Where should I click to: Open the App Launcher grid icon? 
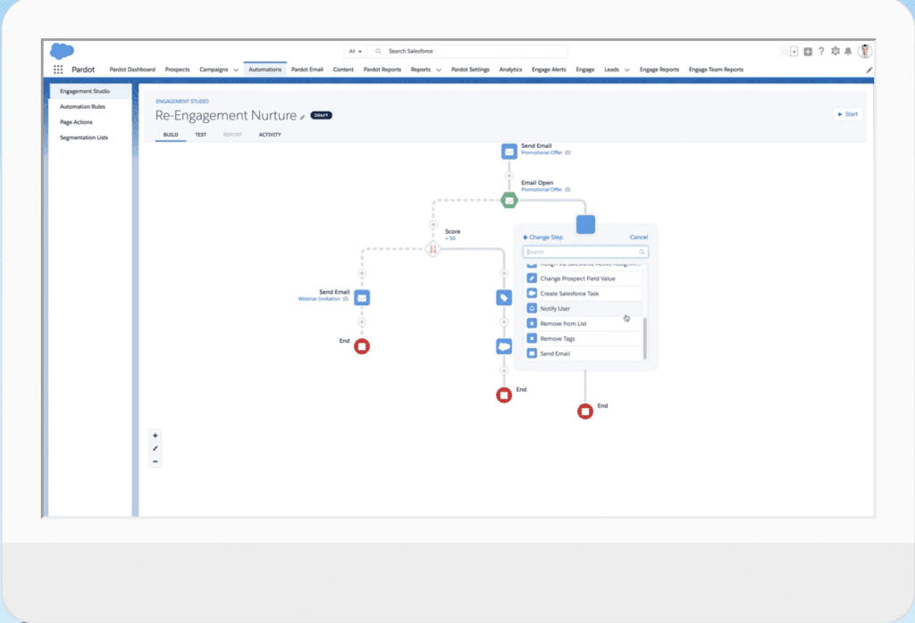click(x=58, y=70)
